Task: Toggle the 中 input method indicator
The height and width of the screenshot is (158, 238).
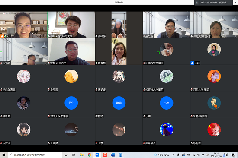Action: pyautogui.click(x=203, y=155)
